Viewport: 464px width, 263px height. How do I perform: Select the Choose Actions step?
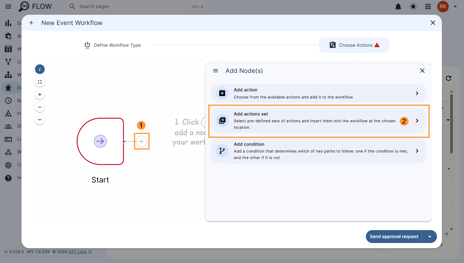pyautogui.click(x=354, y=45)
